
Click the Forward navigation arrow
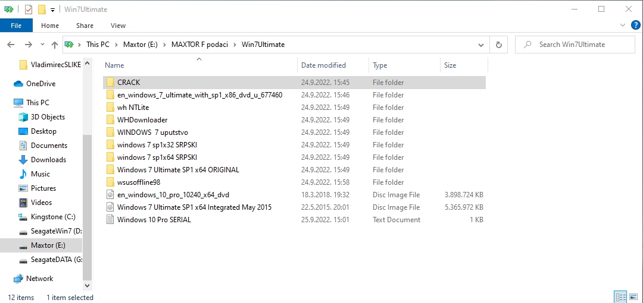point(29,45)
